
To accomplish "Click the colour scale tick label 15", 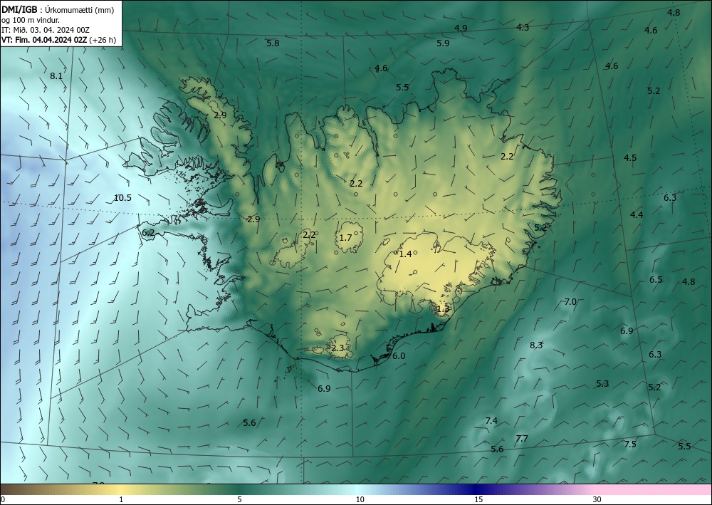I will pyautogui.click(x=478, y=499).
